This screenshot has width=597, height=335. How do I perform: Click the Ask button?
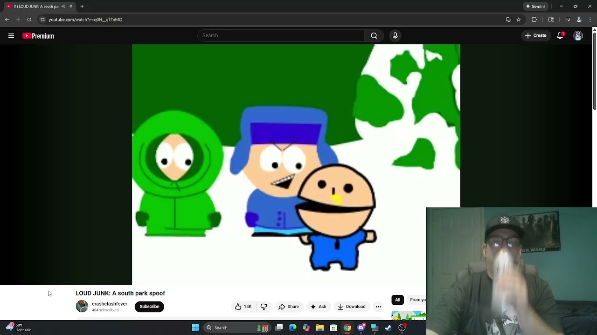coord(318,307)
